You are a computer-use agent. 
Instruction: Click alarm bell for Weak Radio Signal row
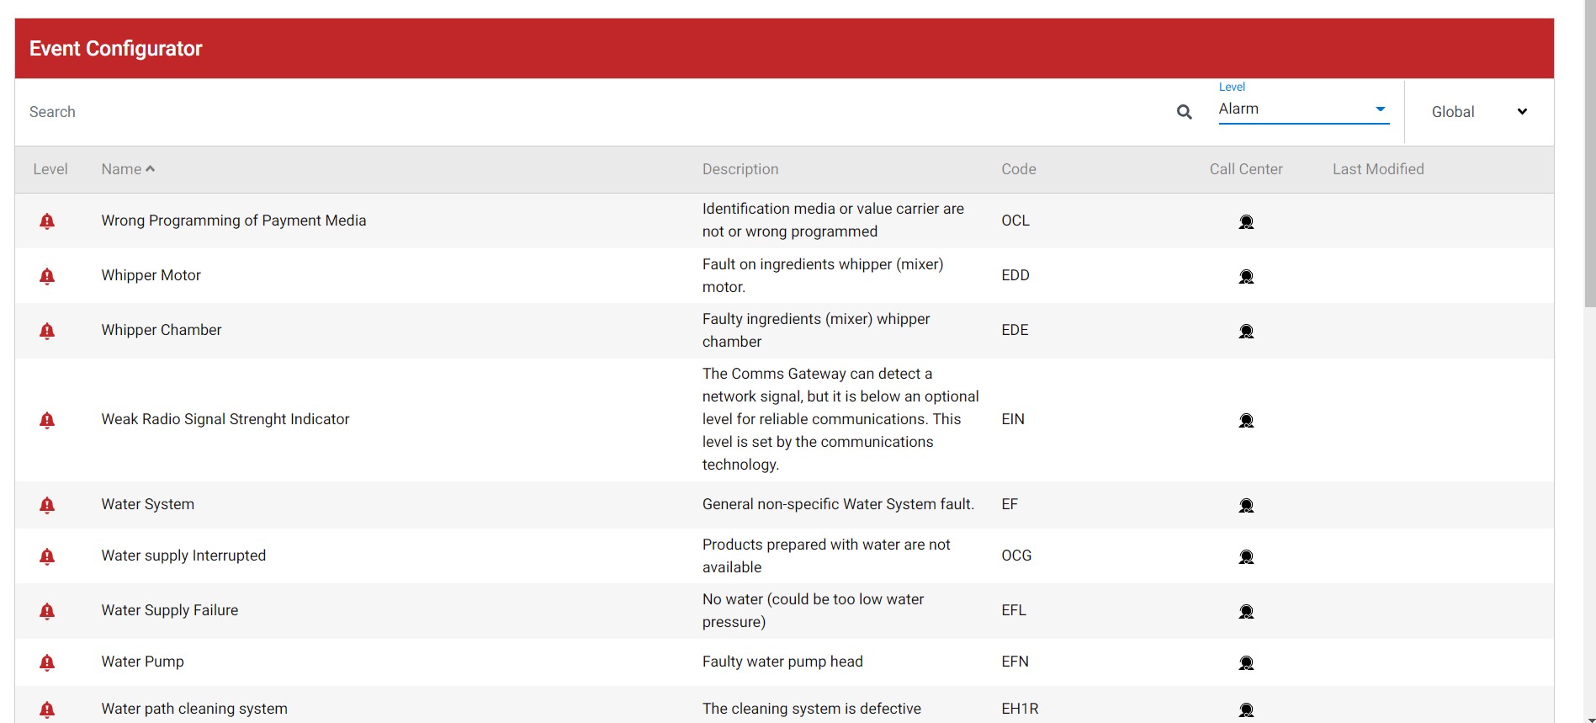click(47, 420)
